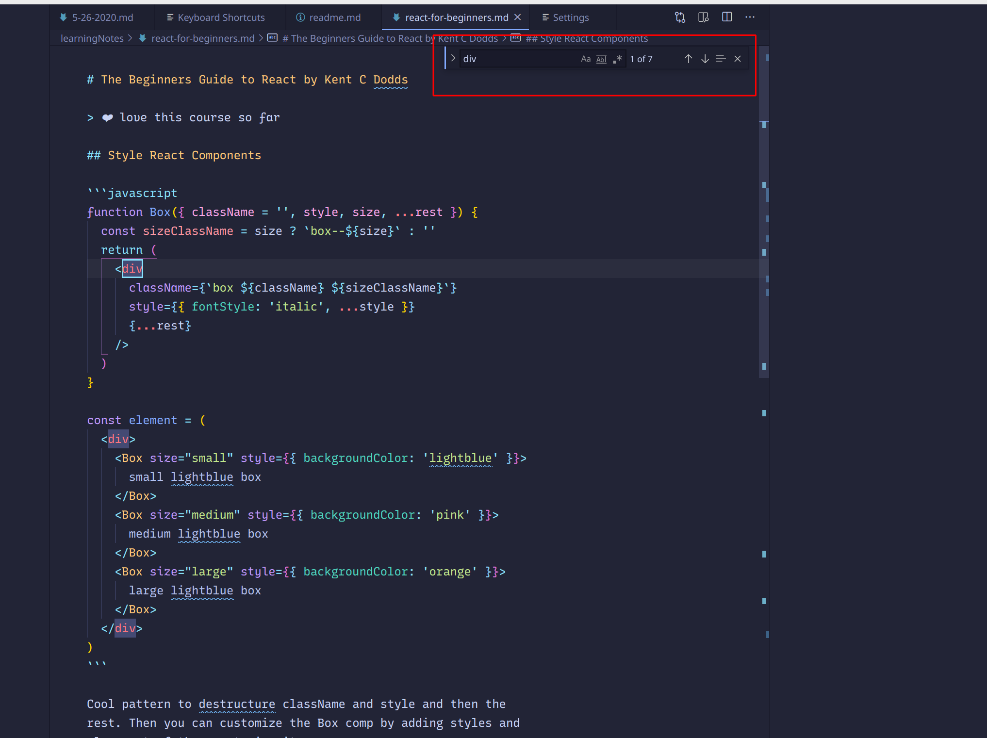The height and width of the screenshot is (738, 987).
Task: Toggle Match Whole Word option
Action: (601, 59)
